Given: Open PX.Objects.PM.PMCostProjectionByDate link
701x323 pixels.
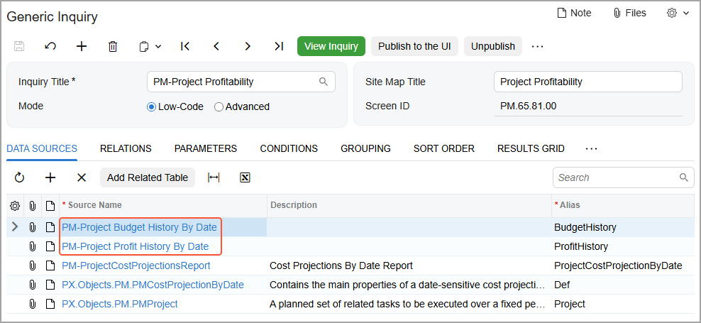Looking at the screenshot, I should pos(153,285).
